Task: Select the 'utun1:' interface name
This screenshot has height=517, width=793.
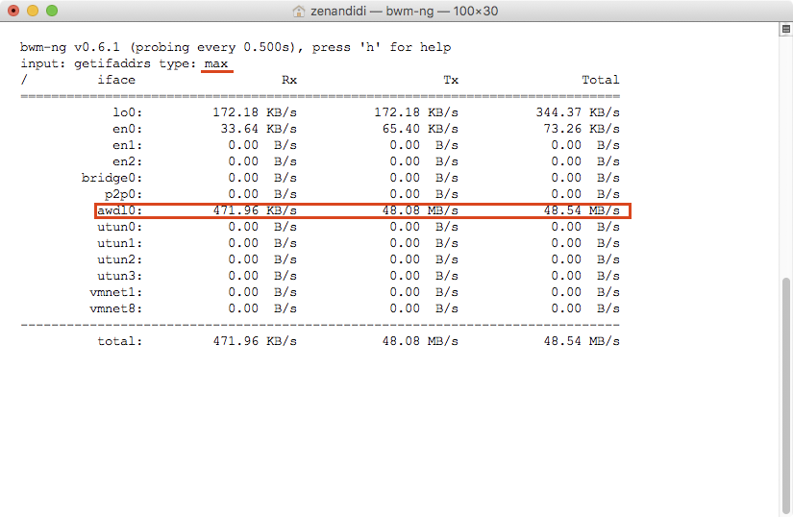Action: (120, 243)
